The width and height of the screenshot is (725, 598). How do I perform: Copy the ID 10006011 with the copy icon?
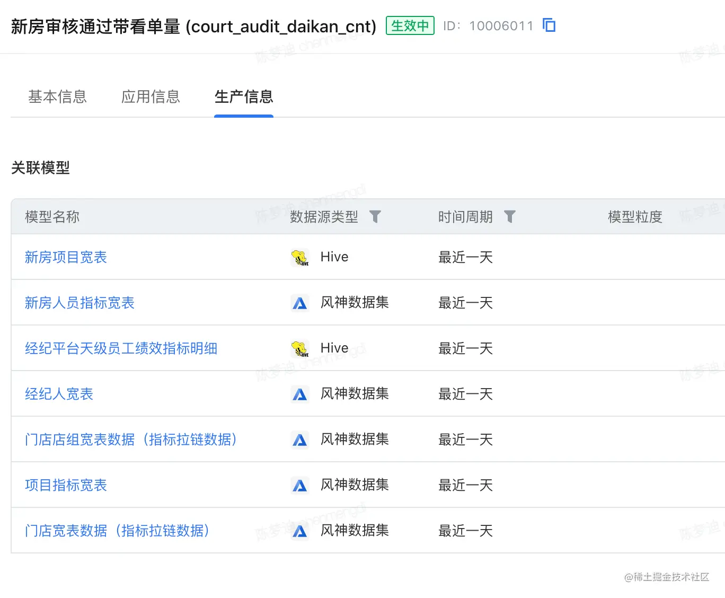point(549,25)
